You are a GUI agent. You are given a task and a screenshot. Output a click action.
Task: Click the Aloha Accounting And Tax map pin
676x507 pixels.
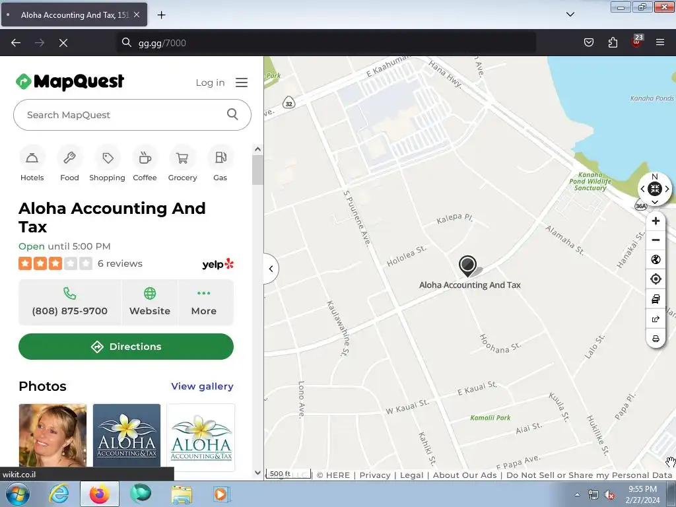click(468, 265)
